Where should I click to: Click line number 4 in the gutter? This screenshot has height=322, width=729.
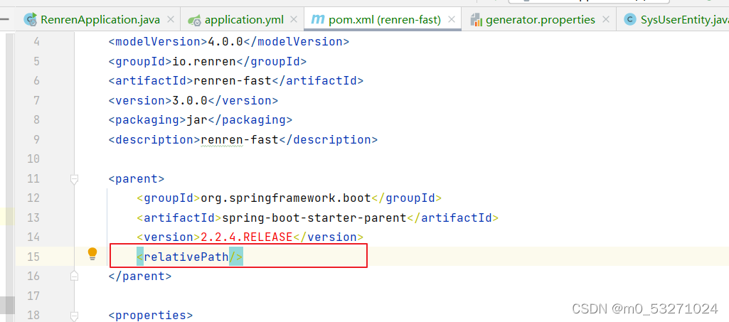pyautogui.click(x=36, y=42)
